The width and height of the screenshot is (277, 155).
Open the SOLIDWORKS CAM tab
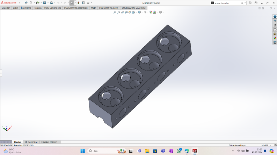[x=108, y=8]
